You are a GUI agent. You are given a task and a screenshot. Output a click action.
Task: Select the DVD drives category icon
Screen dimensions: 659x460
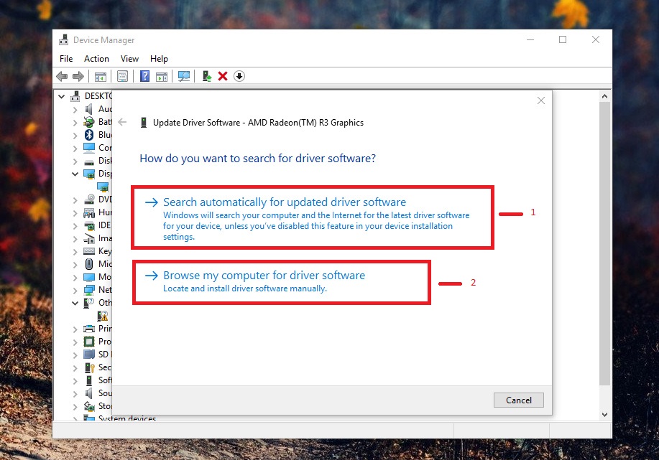[89, 200]
